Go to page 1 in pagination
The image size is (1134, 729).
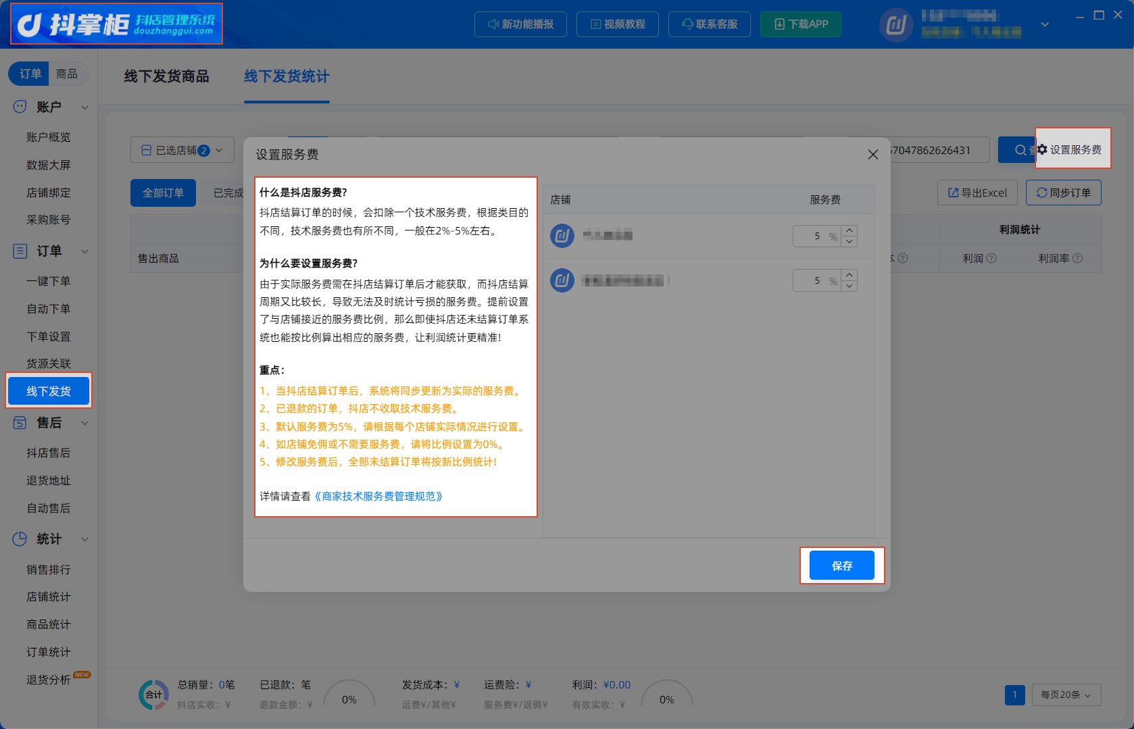pyautogui.click(x=1014, y=695)
